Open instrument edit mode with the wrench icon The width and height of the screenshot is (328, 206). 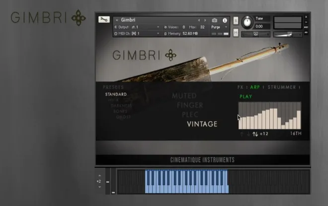click(104, 20)
